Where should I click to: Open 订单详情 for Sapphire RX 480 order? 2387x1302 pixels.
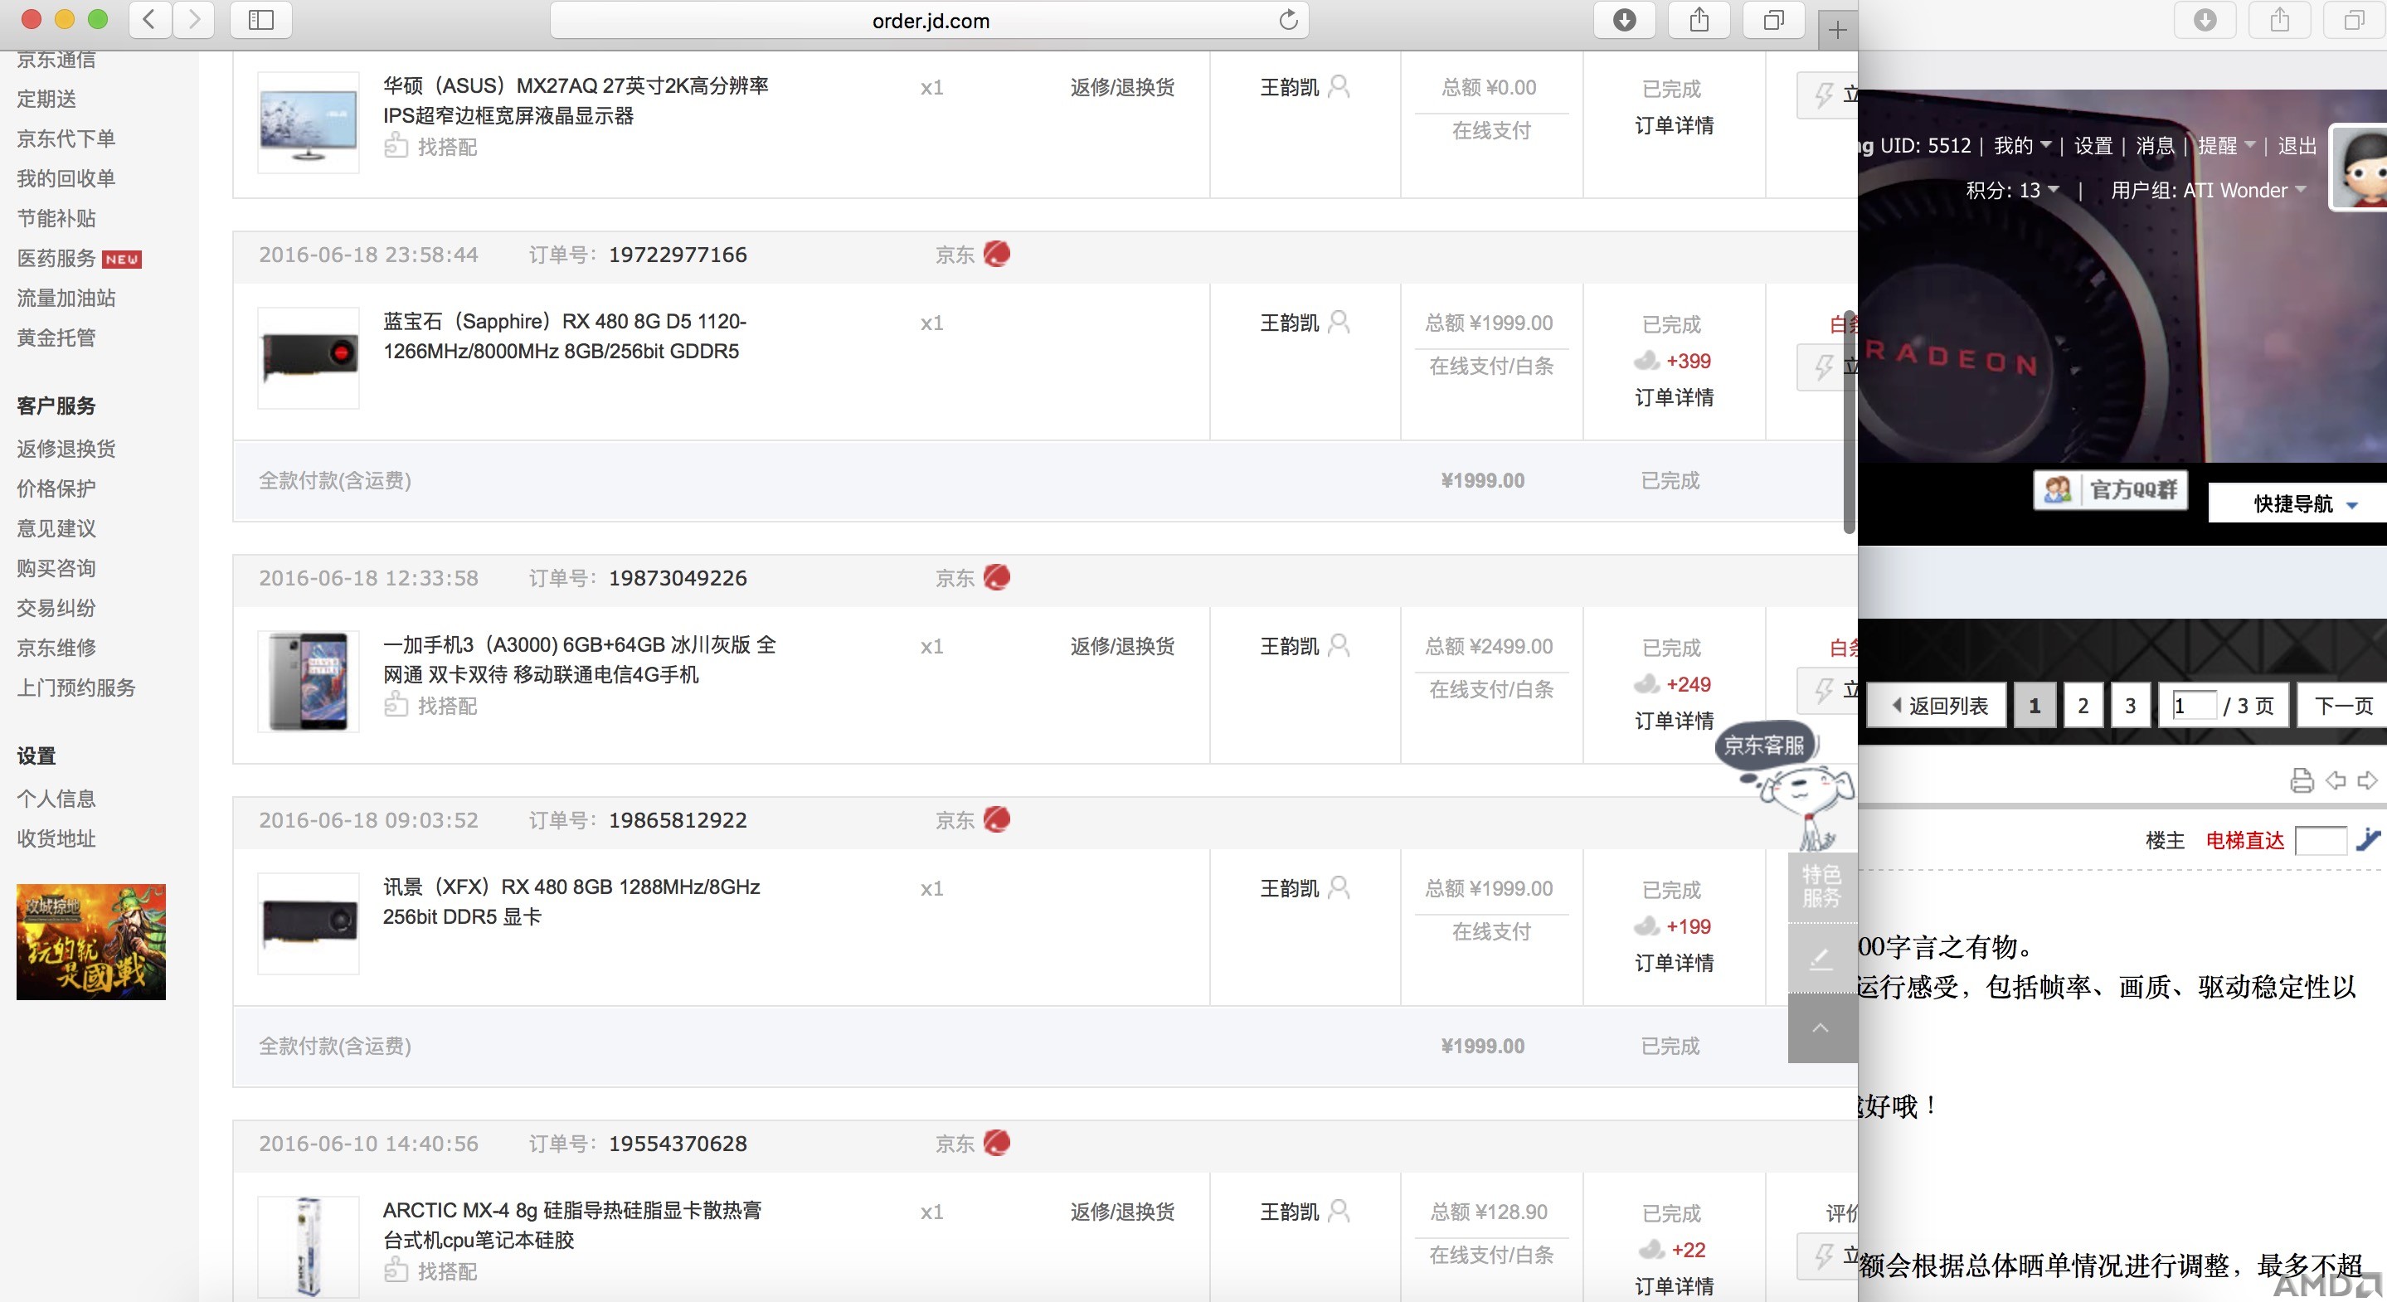click(1674, 396)
